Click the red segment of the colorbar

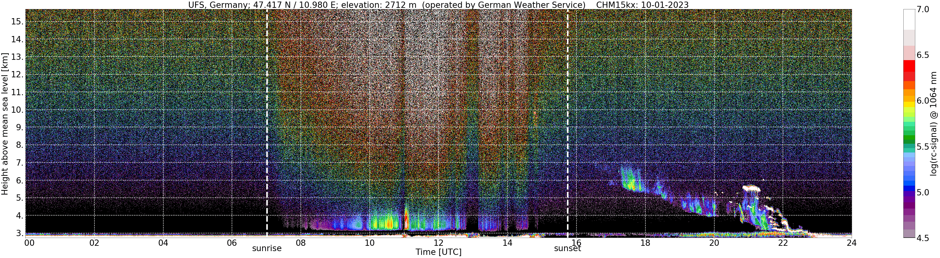pos(909,66)
